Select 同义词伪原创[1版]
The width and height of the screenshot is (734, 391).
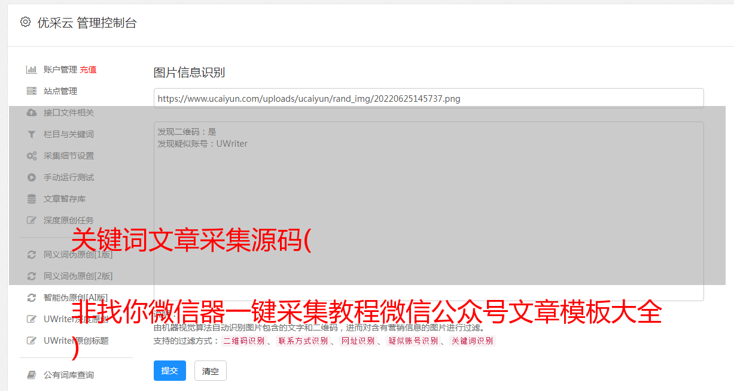coord(78,254)
